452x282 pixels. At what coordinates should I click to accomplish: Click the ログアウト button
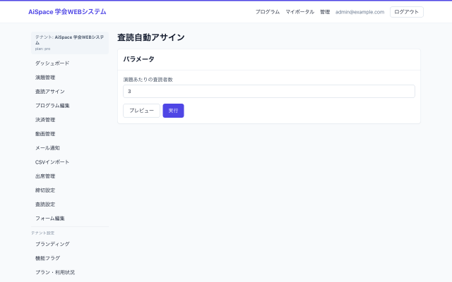(x=407, y=12)
